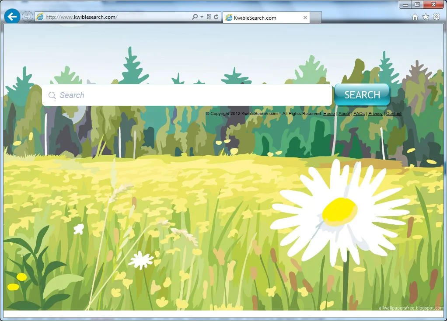Close the browser window
The width and height of the screenshot is (447, 321).
433,4
